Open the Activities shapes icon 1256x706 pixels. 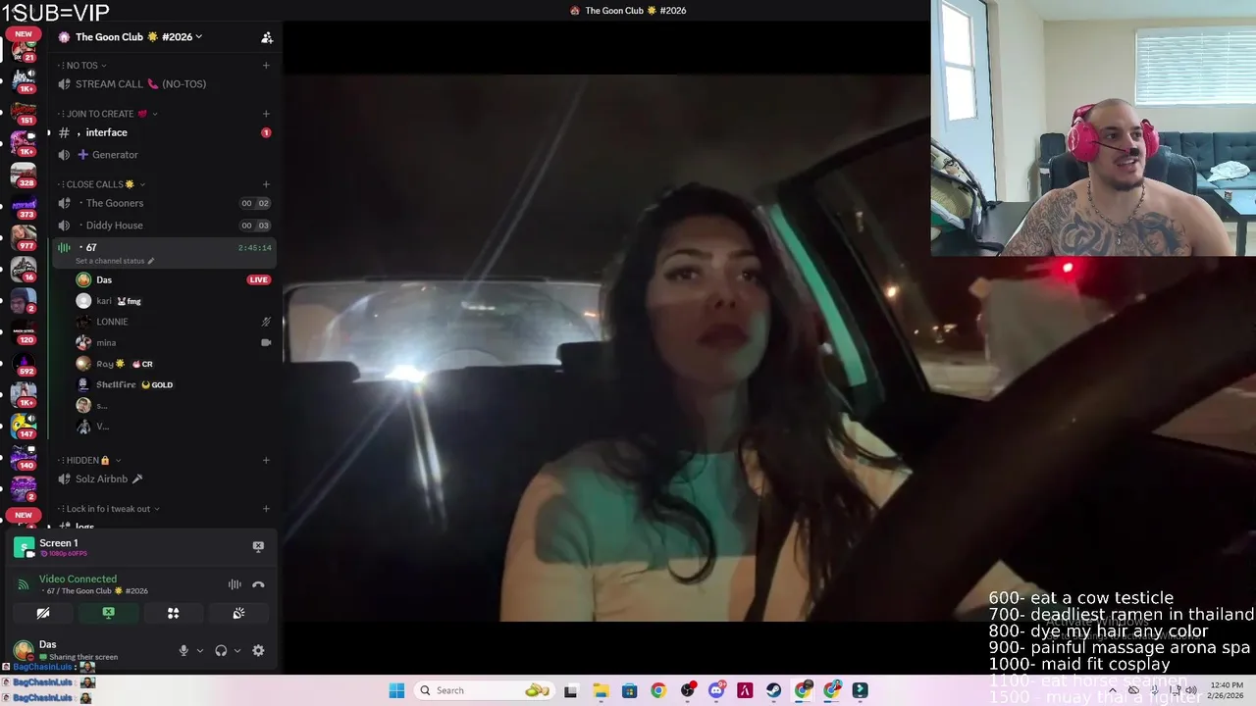click(173, 613)
